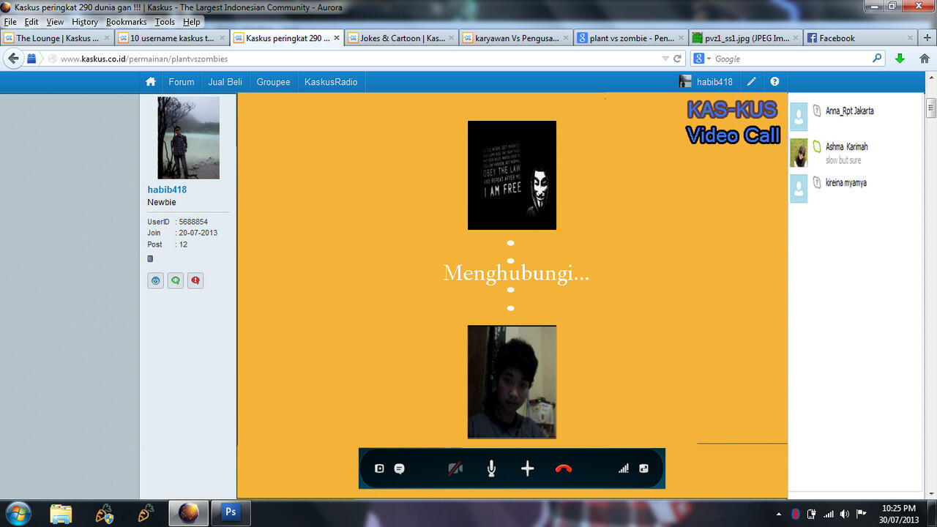
Task: Open Windows Explorer from taskbar
Action: (61, 513)
